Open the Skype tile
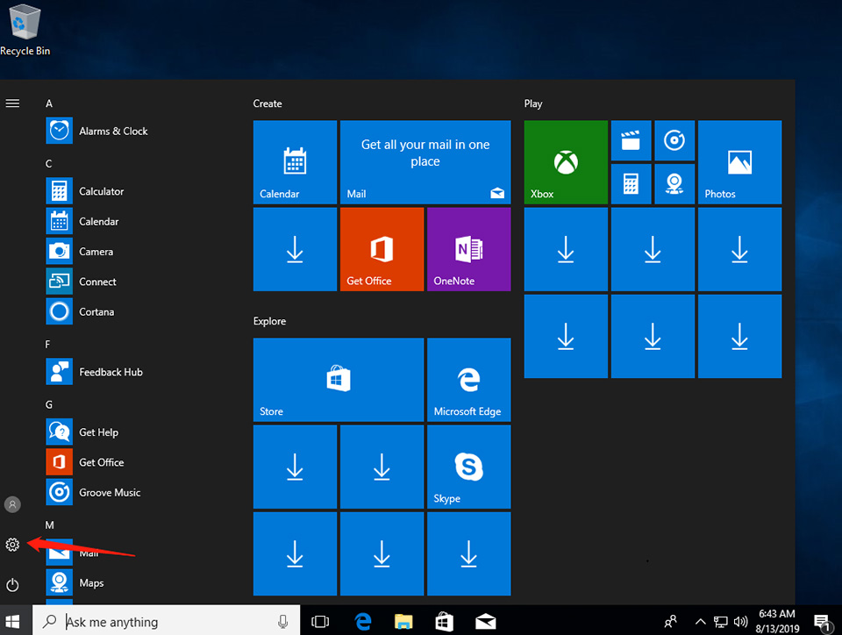Screen dimensions: 842x635 pyautogui.click(x=468, y=467)
